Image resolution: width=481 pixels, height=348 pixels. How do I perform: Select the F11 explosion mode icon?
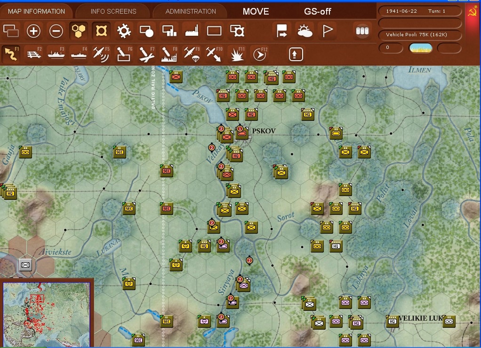237,54
